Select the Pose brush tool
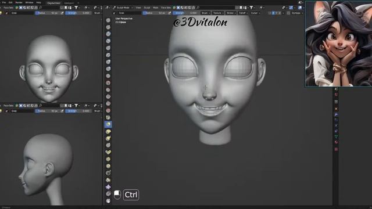Viewport: 372px width, 209px height. [x=108, y=152]
